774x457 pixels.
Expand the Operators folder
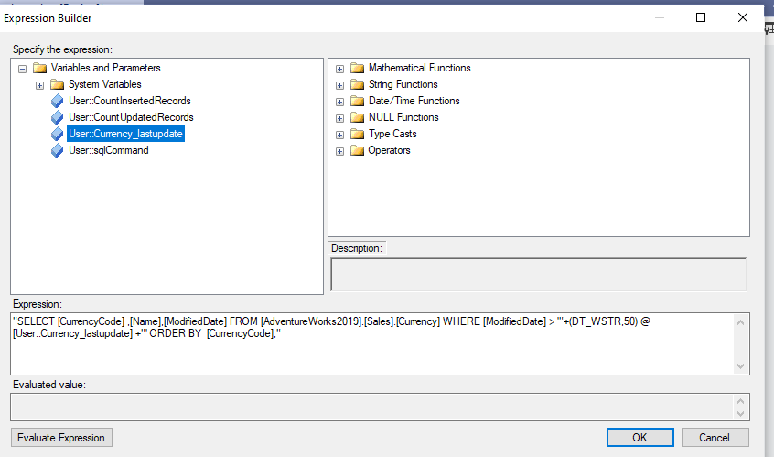pyautogui.click(x=339, y=151)
